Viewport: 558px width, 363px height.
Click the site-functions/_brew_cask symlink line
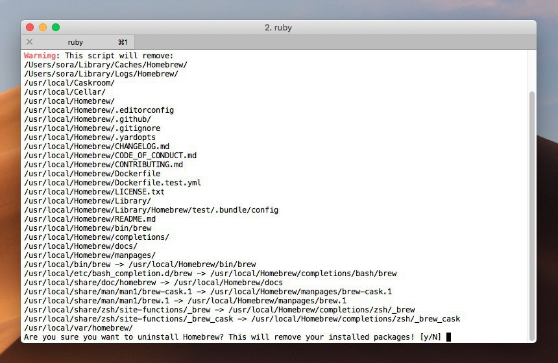click(x=243, y=318)
